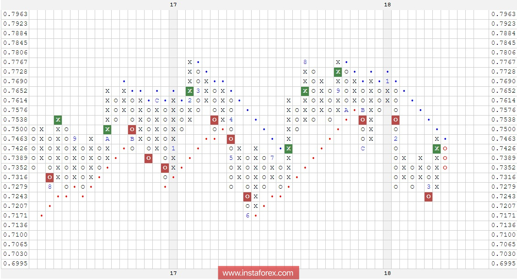The image size is (517, 280).
Task: Select the 0.7426 label on the left axis
Action: click(x=16, y=148)
